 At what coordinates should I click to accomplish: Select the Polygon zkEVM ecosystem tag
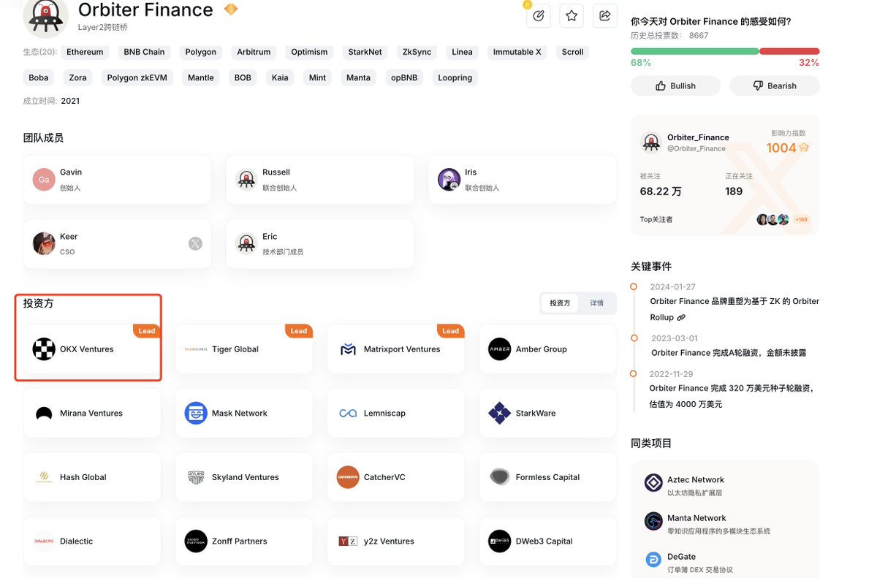pyautogui.click(x=137, y=77)
